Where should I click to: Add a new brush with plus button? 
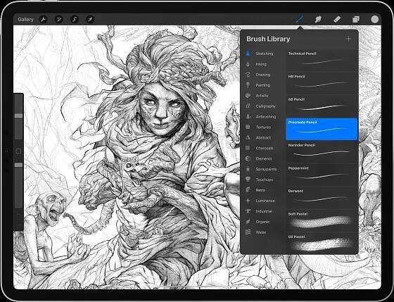pyautogui.click(x=348, y=39)
